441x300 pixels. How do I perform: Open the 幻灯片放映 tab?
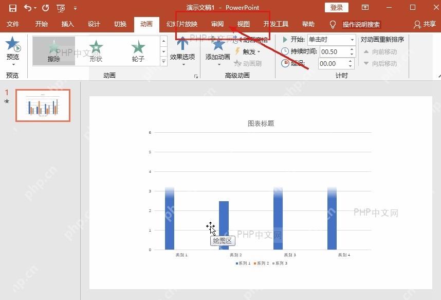(182, 24)
